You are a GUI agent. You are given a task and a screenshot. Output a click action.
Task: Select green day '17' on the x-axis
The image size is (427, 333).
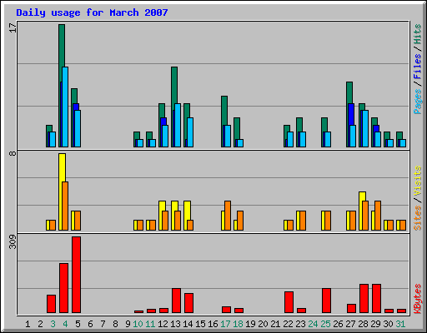point(225,324)
